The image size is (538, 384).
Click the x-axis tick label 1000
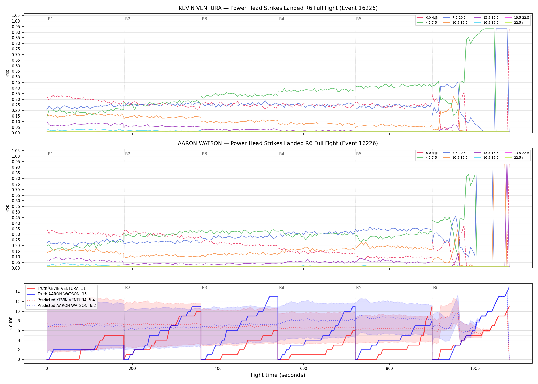pyautogui.click(x=475, y=369)
